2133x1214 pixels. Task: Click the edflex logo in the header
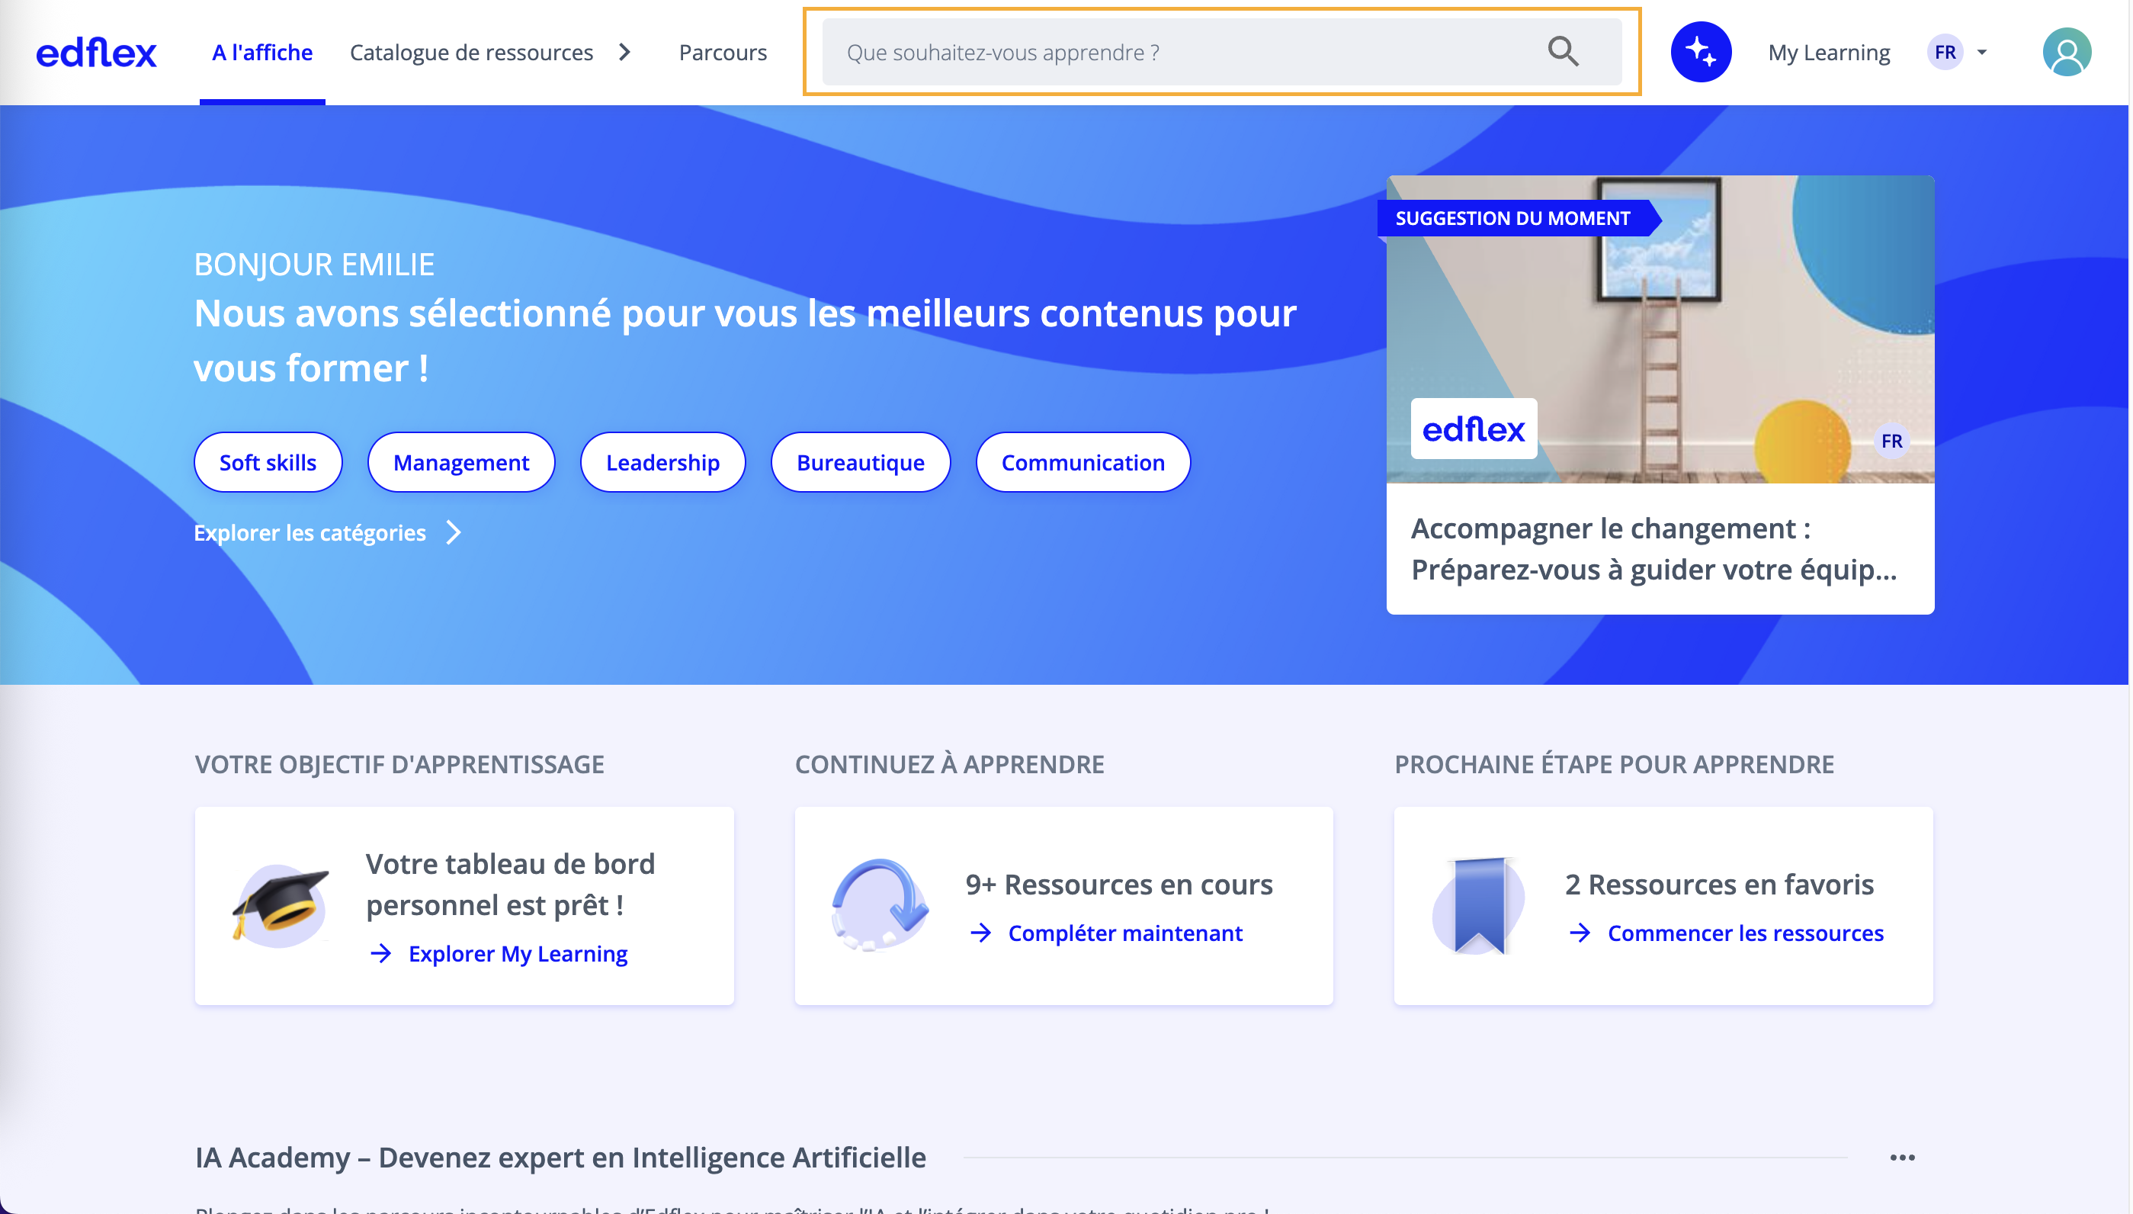pos(96,53)
